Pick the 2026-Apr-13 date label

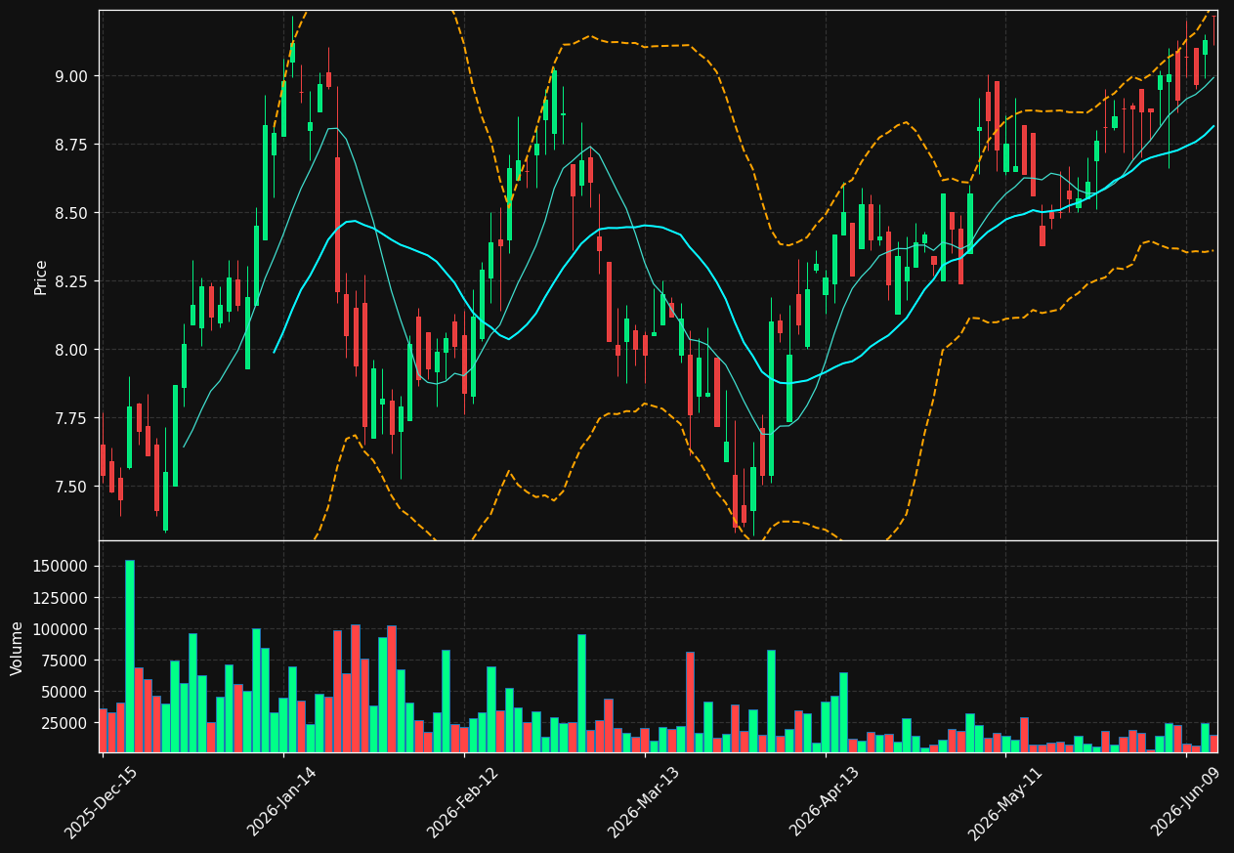click(x=824, y=802)
